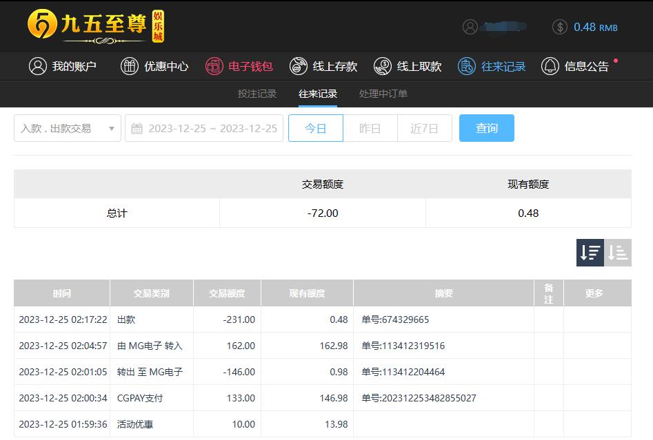The height and width of the screenshot is (440, 653).
Task: Open 往来记录 records icon
Action: [466, 66]
